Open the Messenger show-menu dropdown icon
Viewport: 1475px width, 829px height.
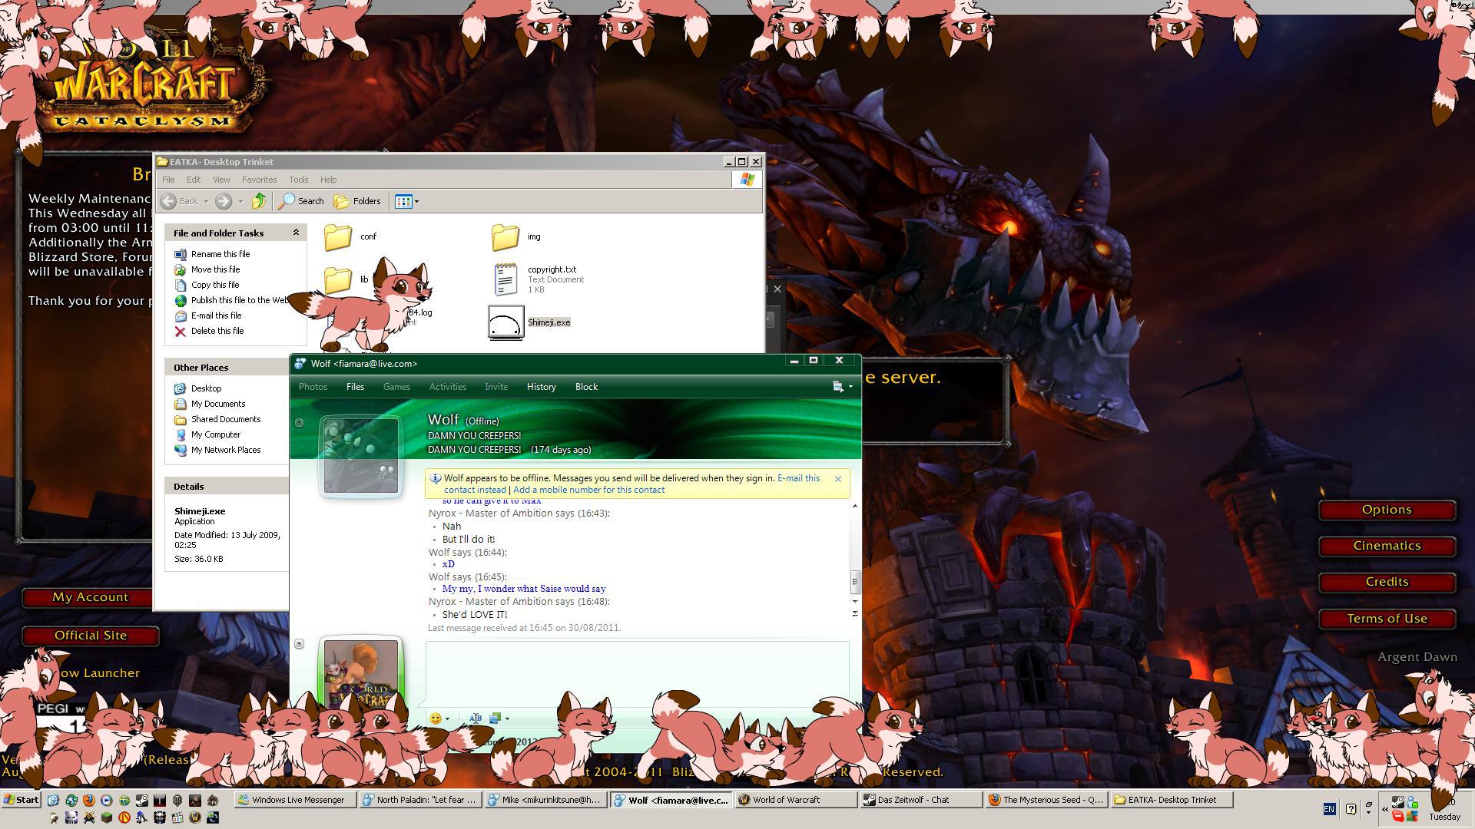(x=843, y=387)
